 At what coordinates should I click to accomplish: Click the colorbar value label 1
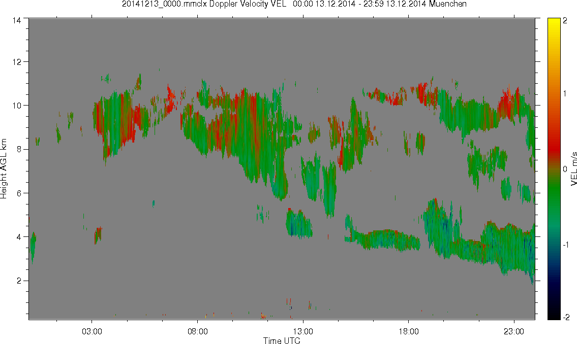click(x=565, y=94)
